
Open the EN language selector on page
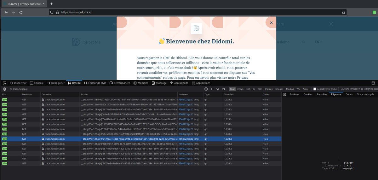318,42
